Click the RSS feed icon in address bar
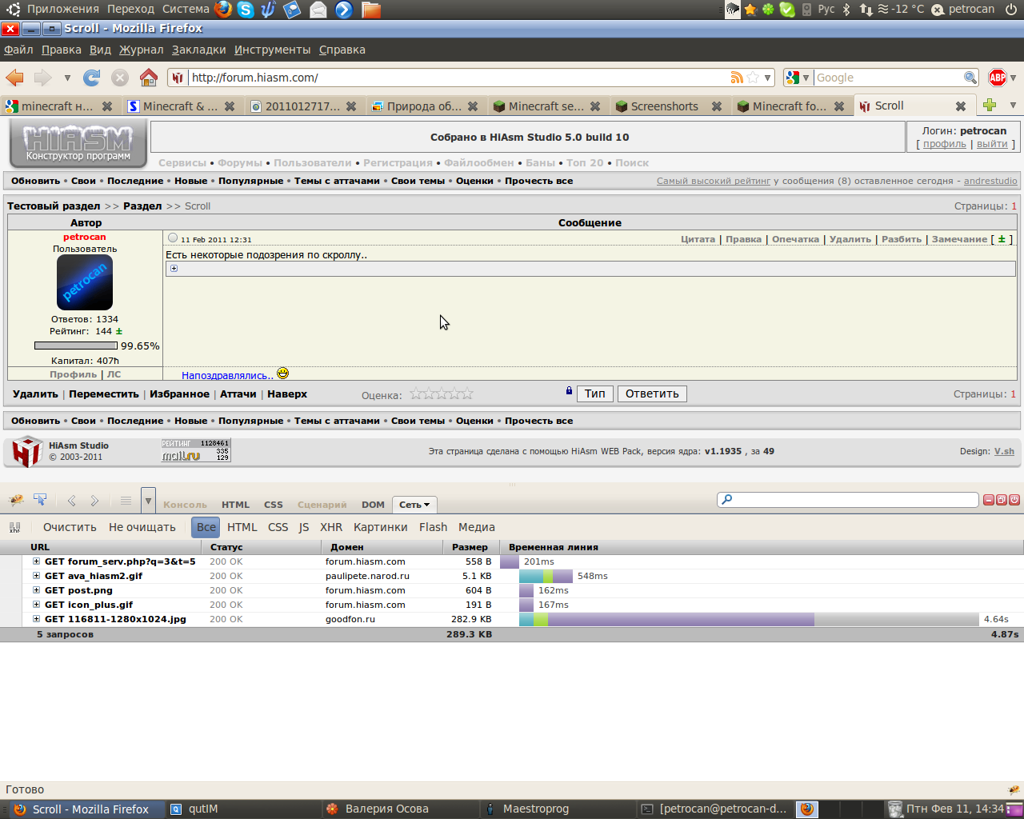Screen dimensions: 1024x819 [736, 78]
